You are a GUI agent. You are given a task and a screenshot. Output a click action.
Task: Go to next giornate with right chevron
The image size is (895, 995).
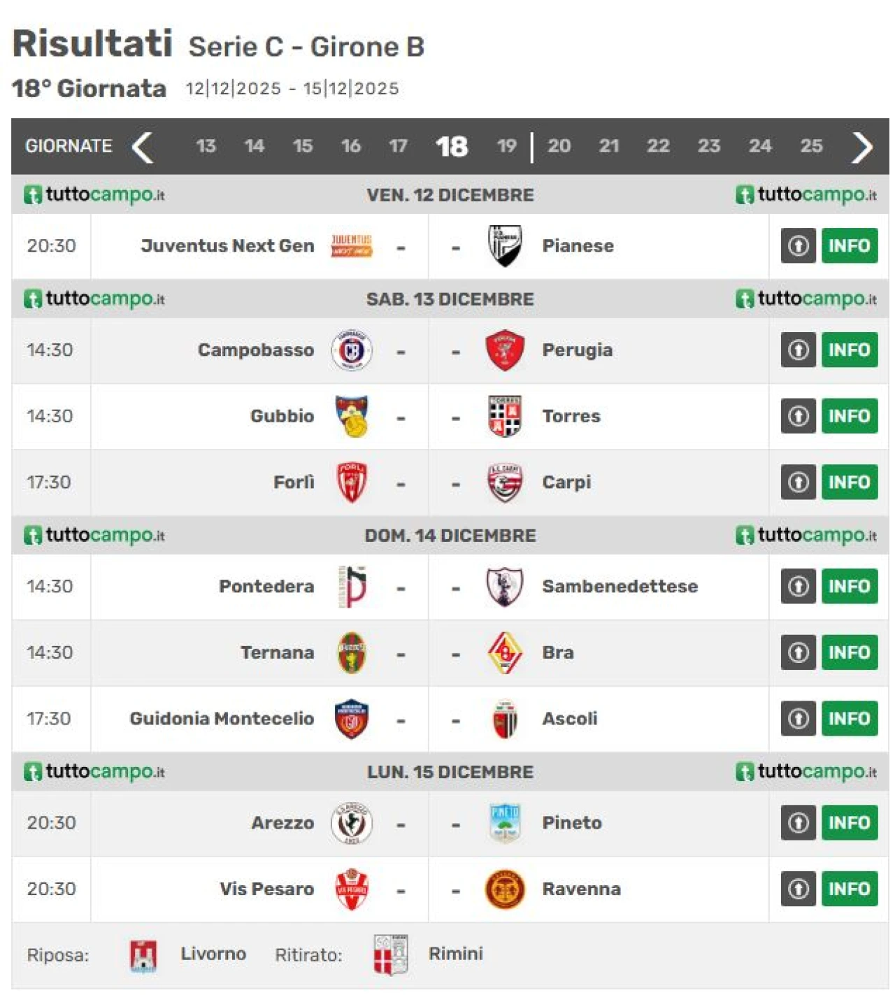coord(861,147)
